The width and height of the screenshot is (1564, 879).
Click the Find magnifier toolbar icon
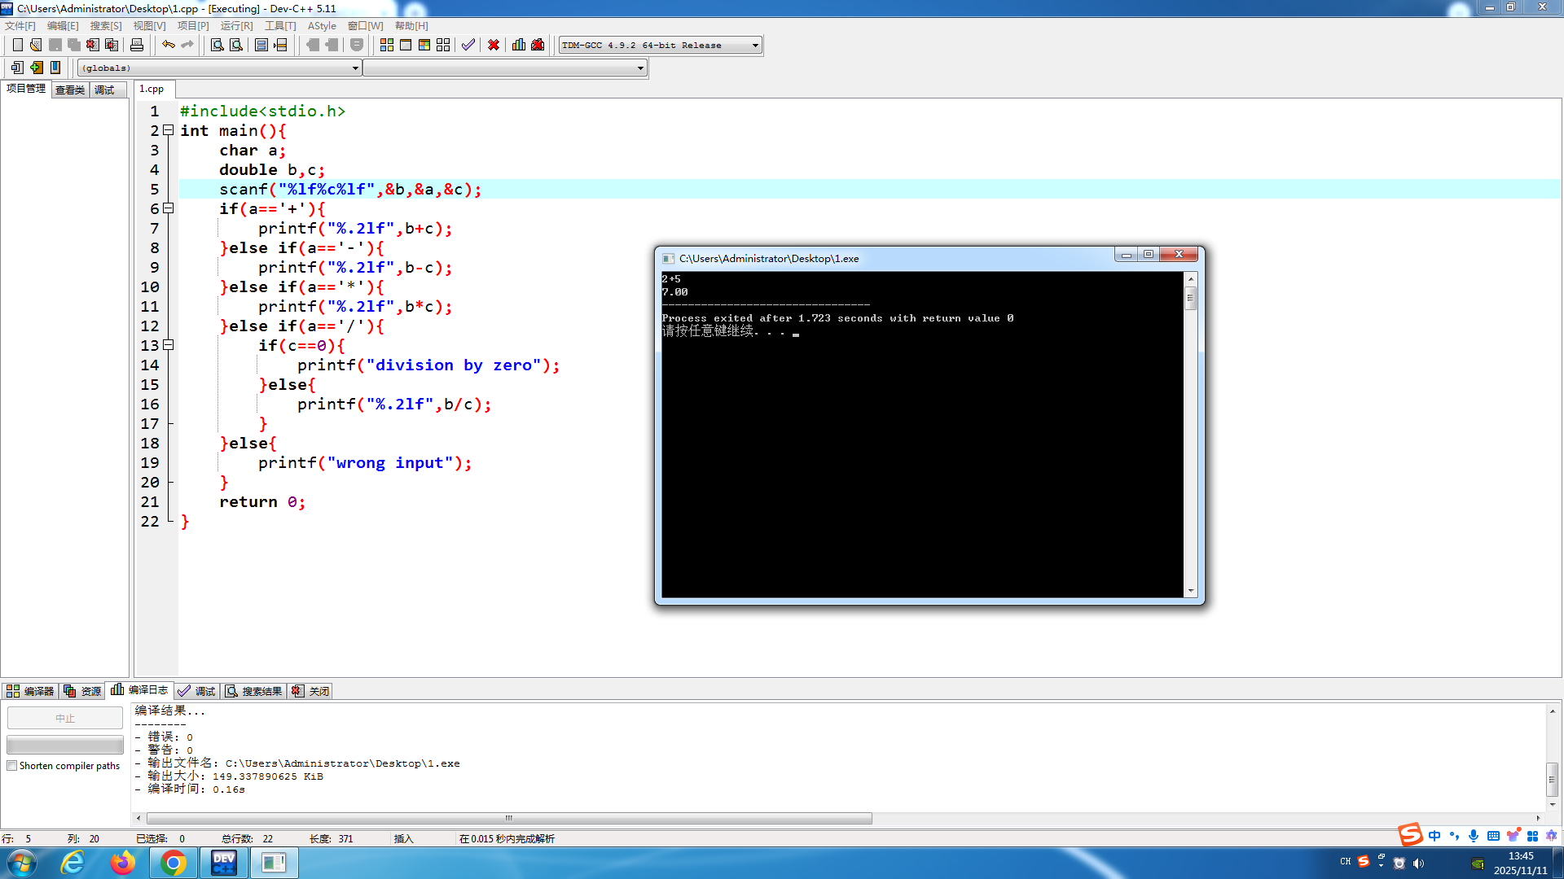[x=217, y=45]
